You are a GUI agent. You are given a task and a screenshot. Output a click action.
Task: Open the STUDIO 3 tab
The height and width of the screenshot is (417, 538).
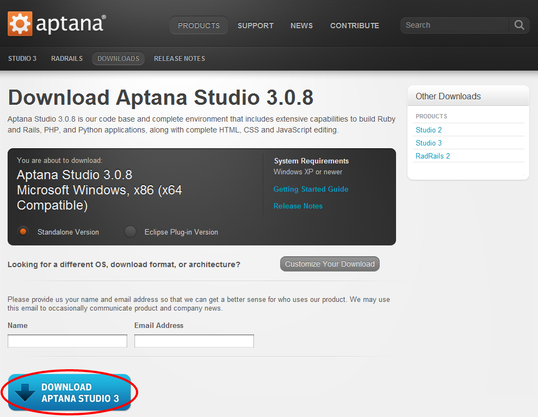tap(22, 58)
